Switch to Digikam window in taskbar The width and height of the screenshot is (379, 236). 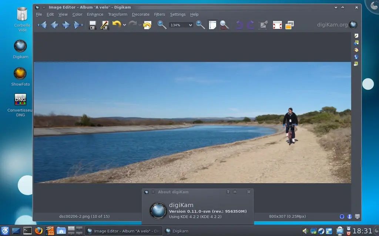[177, 231]
